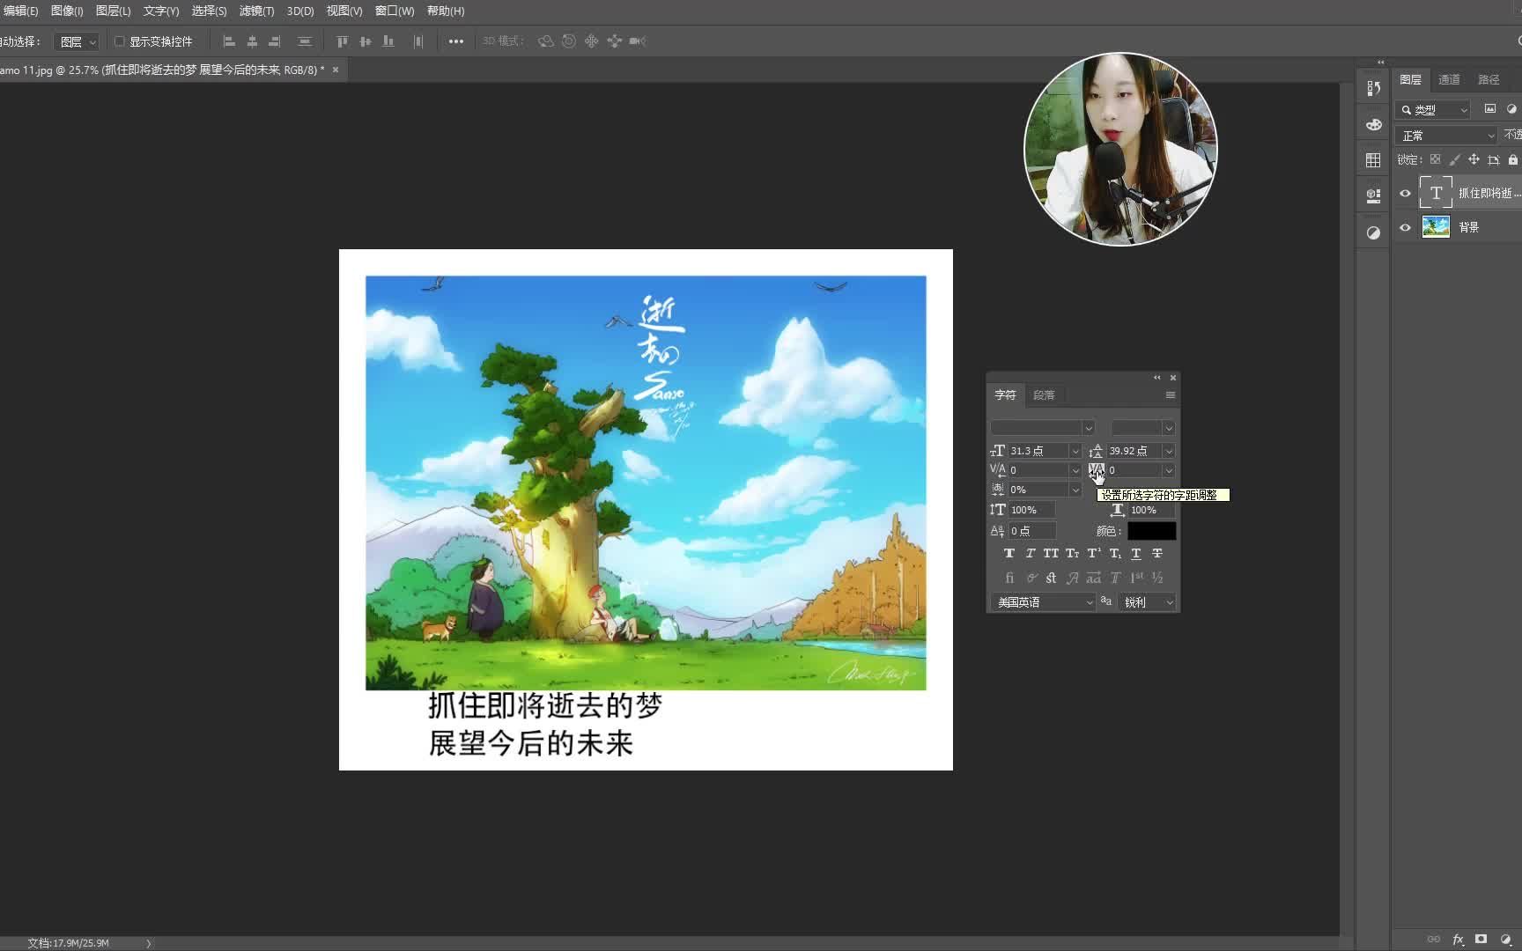Toggle Subscript style
Screen dimensions: 1522x951
1115,553
